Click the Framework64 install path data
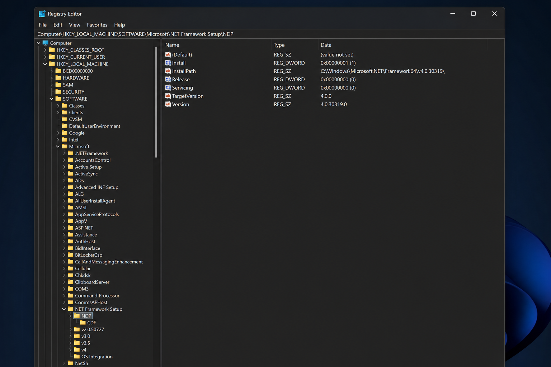 [x=382, y=71]
